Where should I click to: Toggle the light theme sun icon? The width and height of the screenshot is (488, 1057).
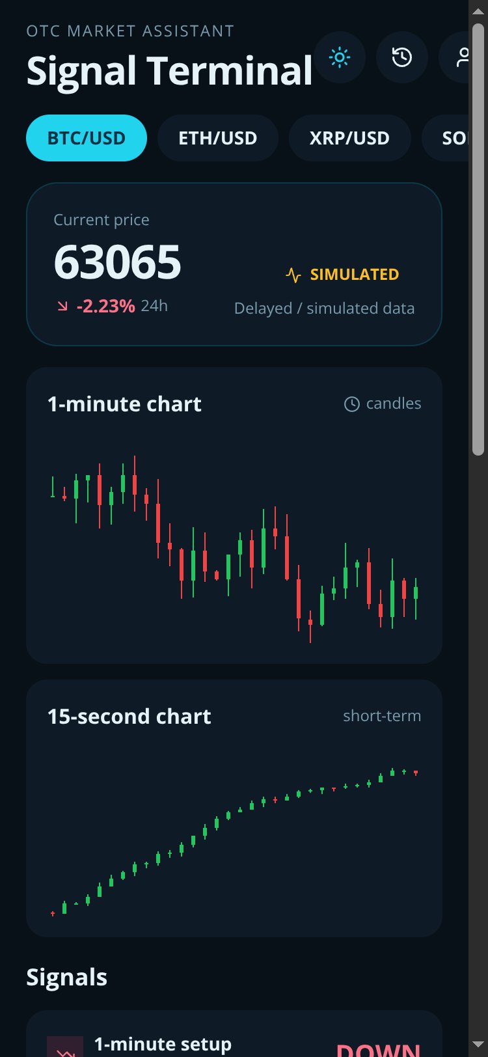pyautogui.click(x=340, y=57)
